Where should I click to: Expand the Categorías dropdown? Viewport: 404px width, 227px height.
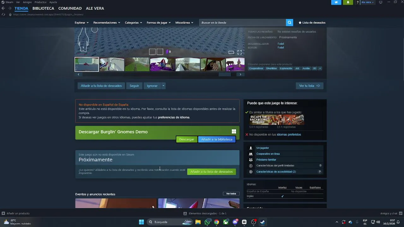[134, 23]
